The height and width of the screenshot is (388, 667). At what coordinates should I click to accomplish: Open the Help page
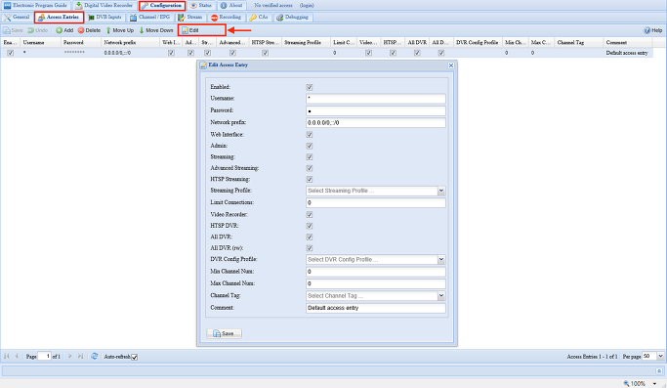coord(653,30)
